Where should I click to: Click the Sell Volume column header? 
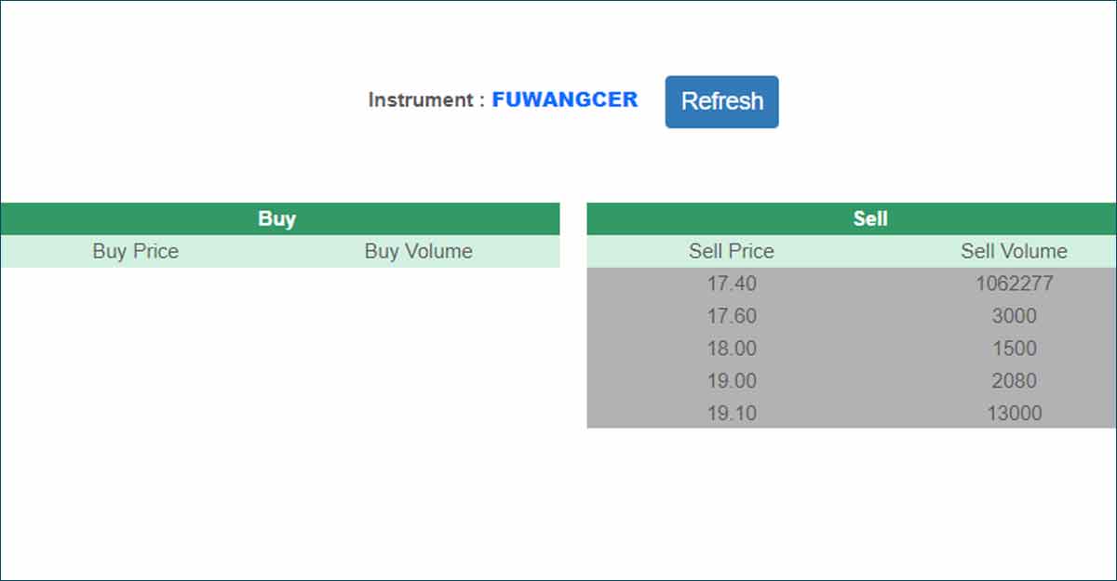coord(1014,251)
